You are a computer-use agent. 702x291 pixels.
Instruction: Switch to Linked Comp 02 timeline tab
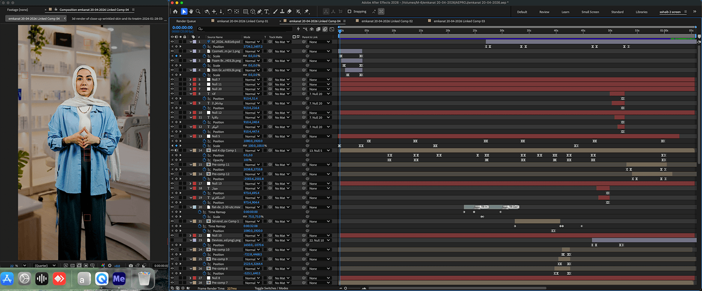point(388,21)
